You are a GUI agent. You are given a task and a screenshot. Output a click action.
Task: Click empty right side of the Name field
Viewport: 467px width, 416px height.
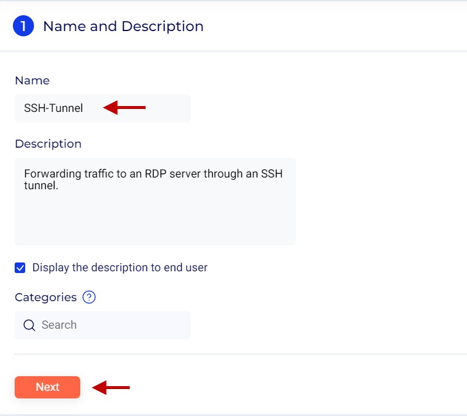[170, 108]
